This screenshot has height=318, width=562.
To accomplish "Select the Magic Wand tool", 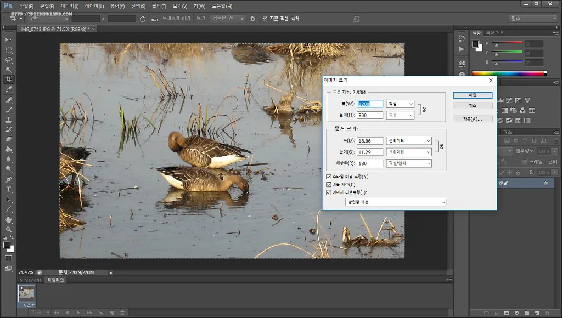I will [9, 70].
